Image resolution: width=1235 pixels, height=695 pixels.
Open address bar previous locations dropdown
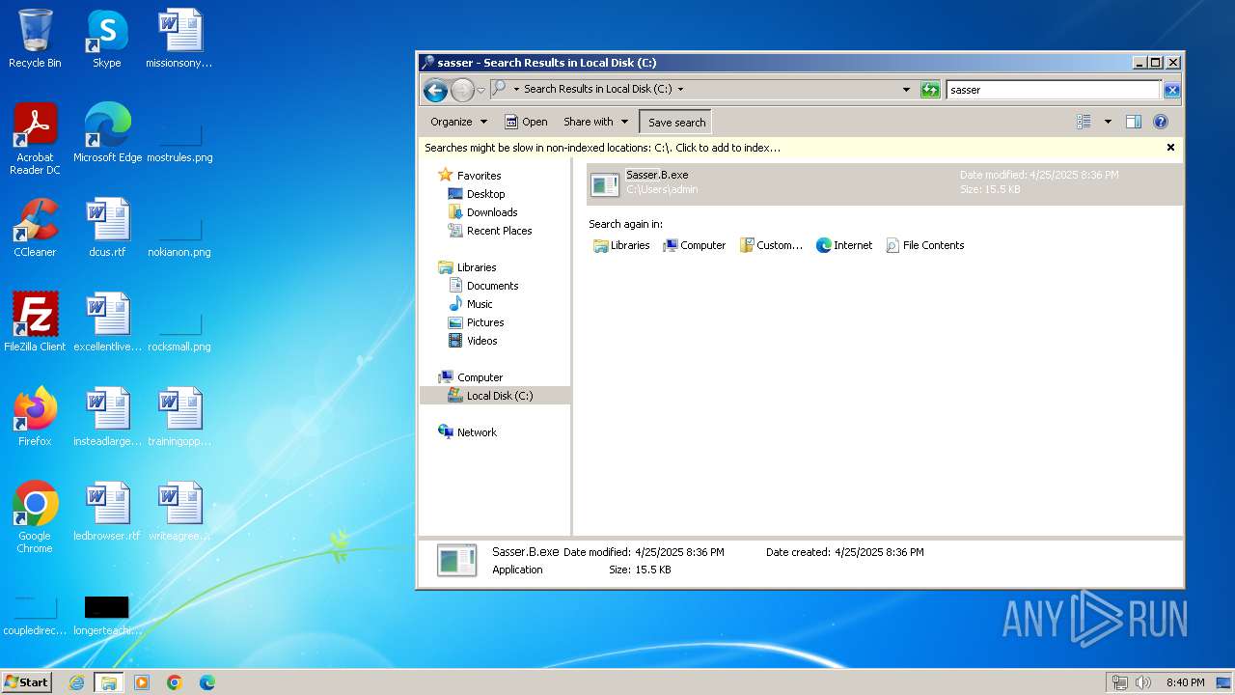pyautogui.click(x=906, y=90)
